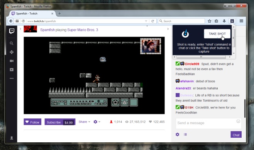The width and height of the screenshot is (254, 150).
Task: Open the sidebar search icon
Action: (x=12, y=43)
